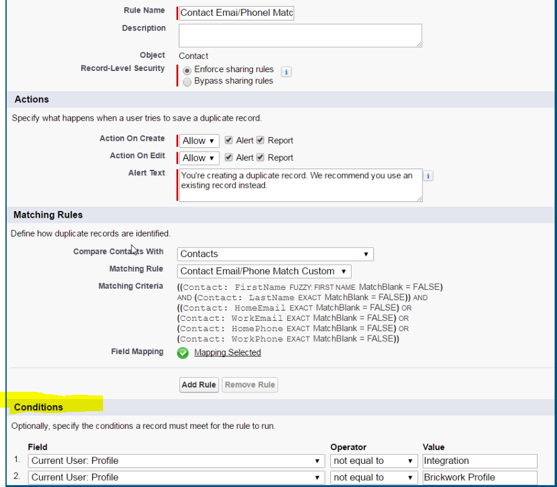
Task: Click the Matching Criteria FirstName FUZZY line
Action: [310, 287]
